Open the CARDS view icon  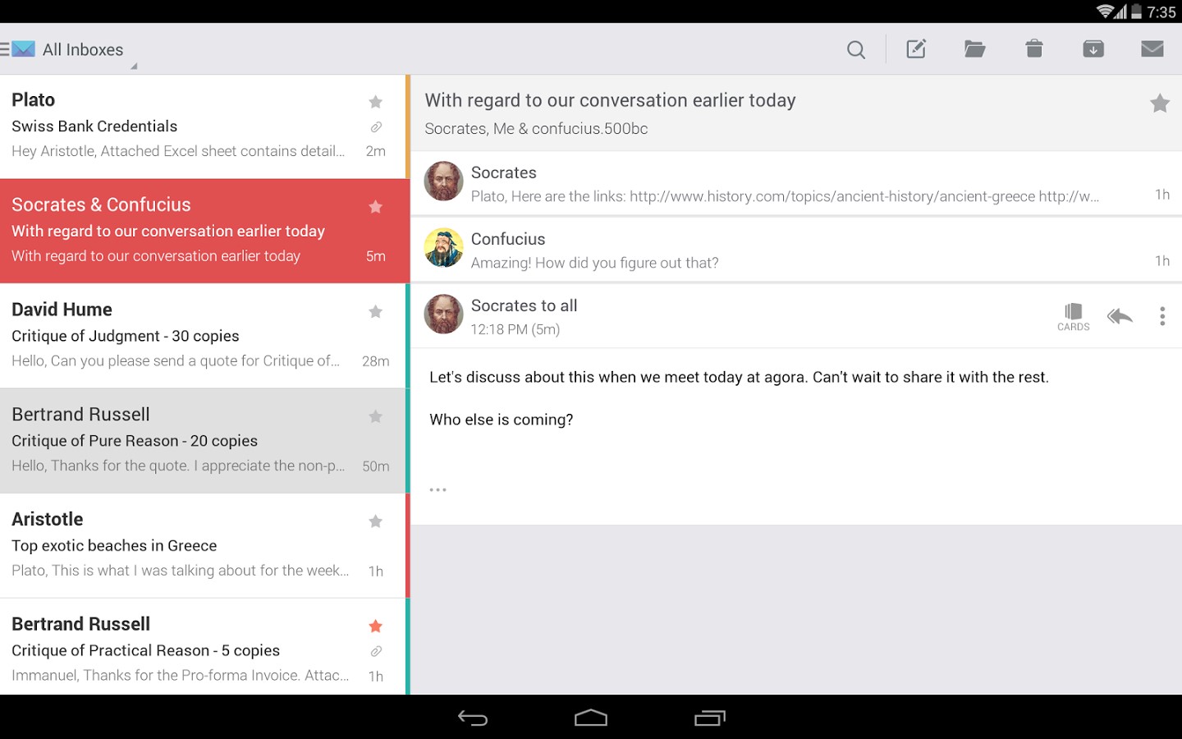(x=1073, y=317)
